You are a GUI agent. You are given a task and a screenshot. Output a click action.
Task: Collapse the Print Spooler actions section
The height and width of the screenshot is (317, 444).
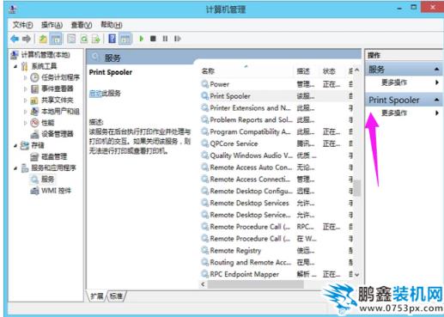436,100
